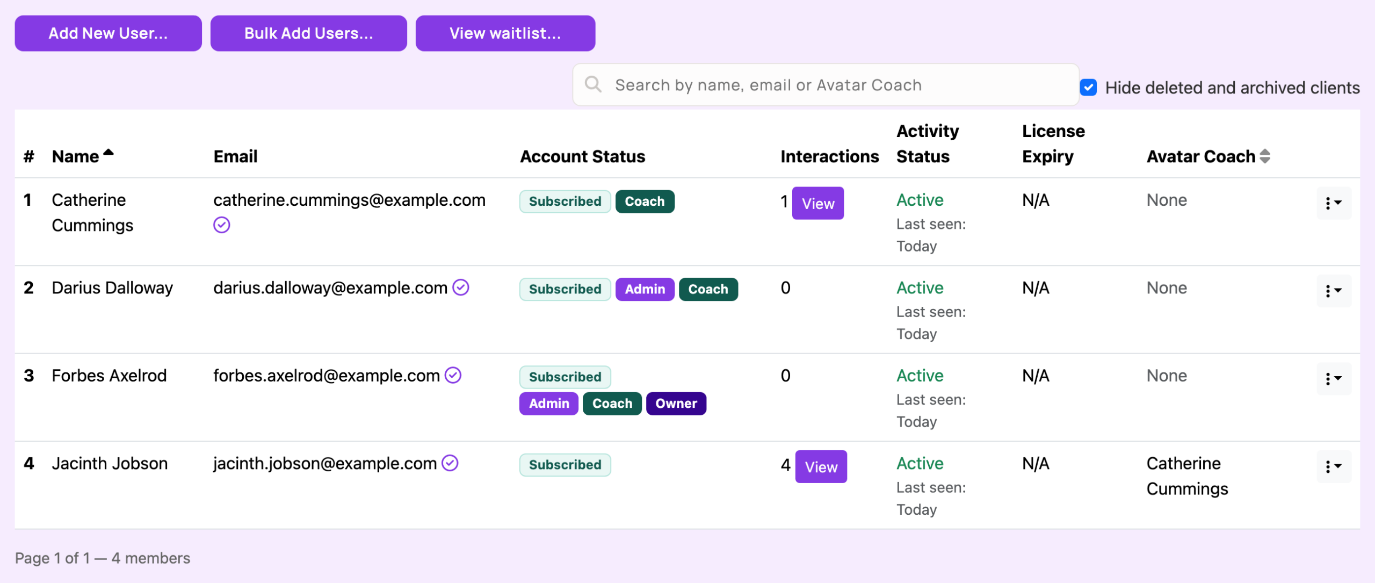Viewport: 1375px width, 583px height.
Task: Click the name Forbes Axelrod
Action: point(109,375)
